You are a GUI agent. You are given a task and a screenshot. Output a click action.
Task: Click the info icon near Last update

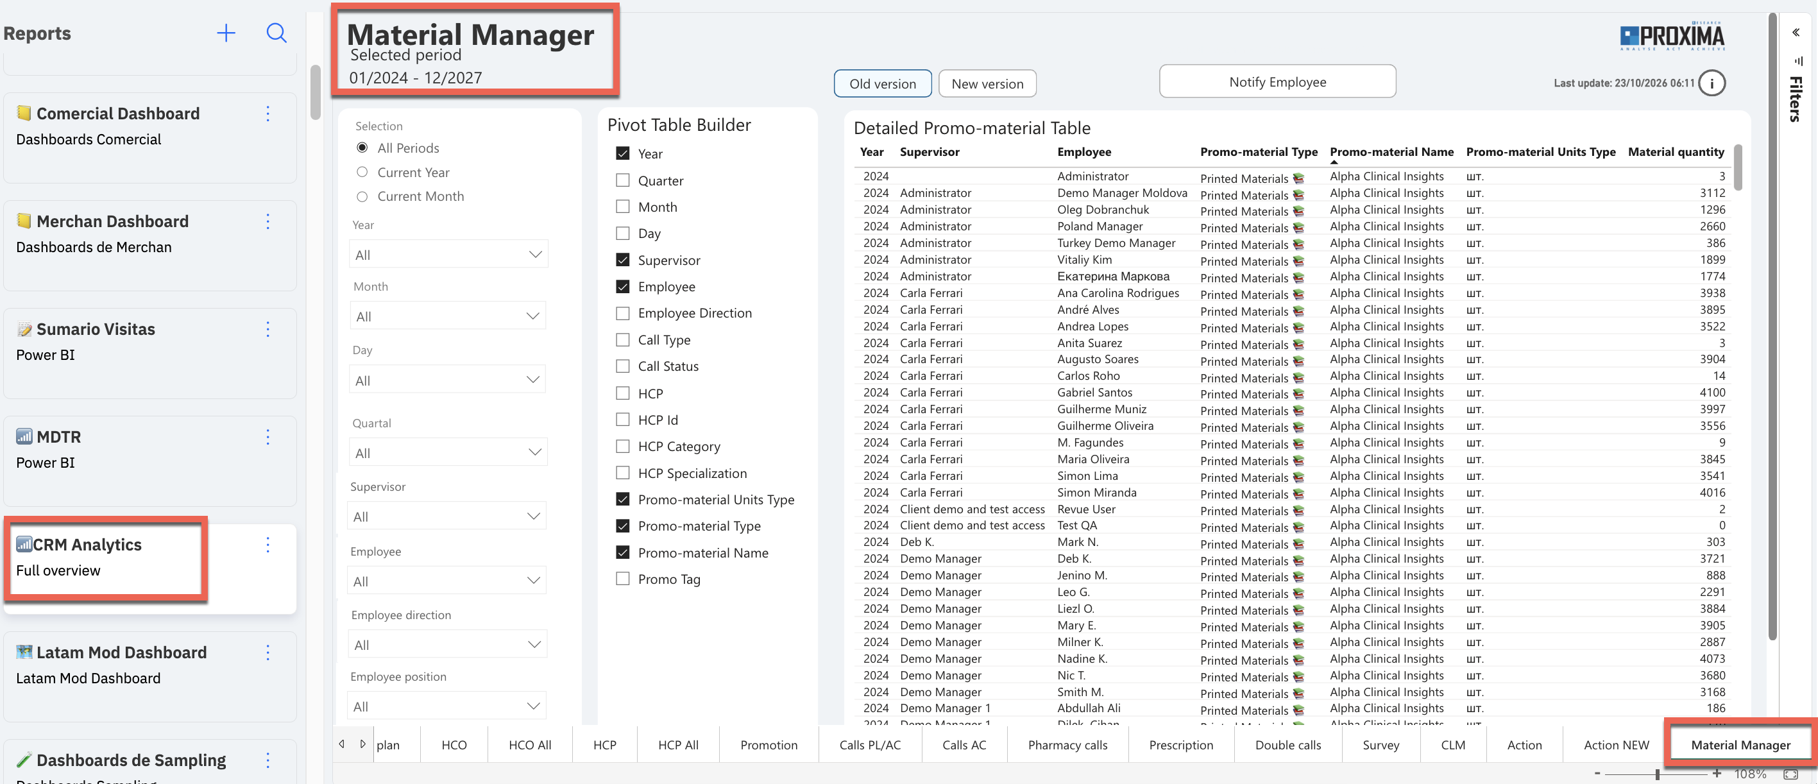(1712, 83)
